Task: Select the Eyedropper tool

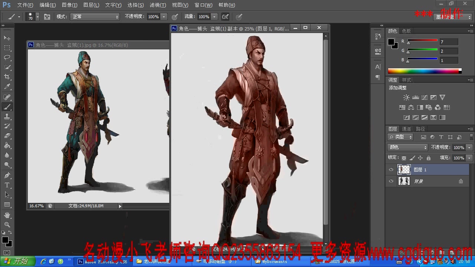Action: [x=7, y=87]
